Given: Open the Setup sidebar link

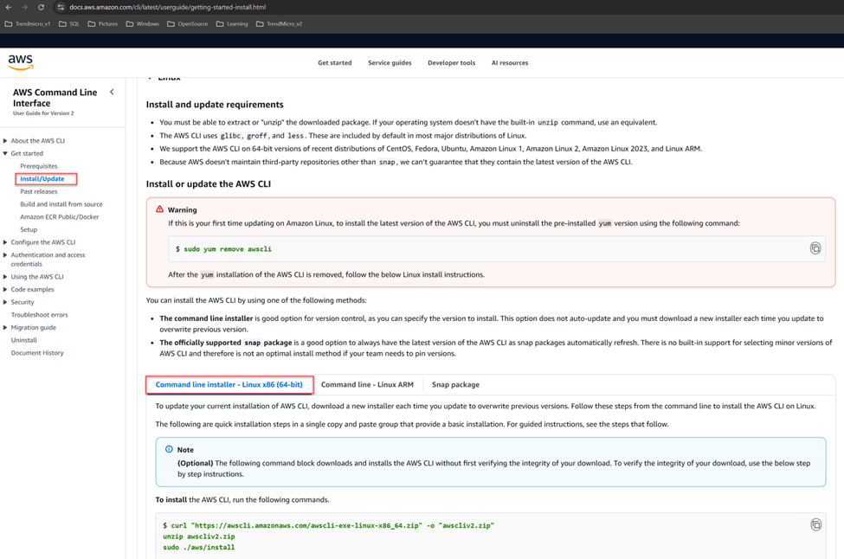Looking at the screenshot, I should click(29, 229).
